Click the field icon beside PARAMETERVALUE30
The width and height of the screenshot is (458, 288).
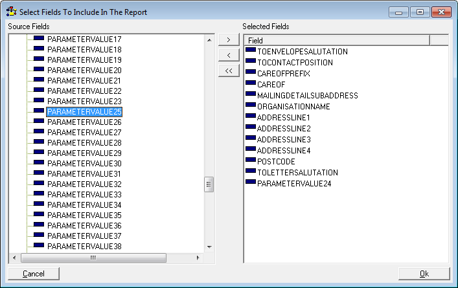(39, 162)
